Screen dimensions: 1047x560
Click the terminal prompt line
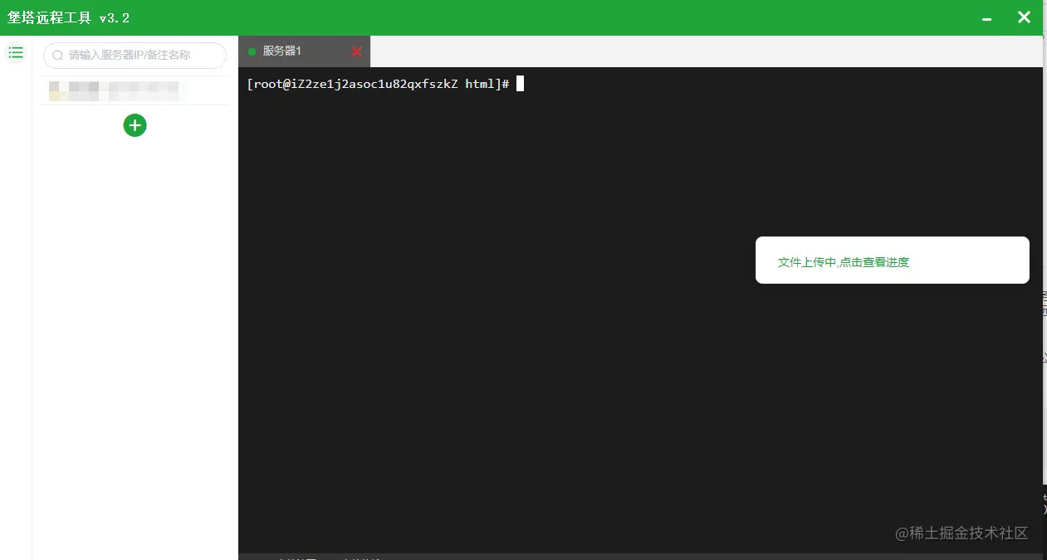385,84
